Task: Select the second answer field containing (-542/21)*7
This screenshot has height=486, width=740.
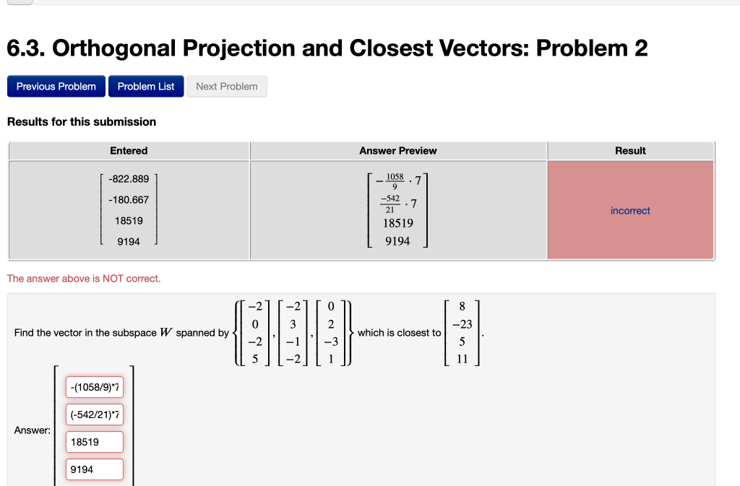Action: click(x=94, y=414)
